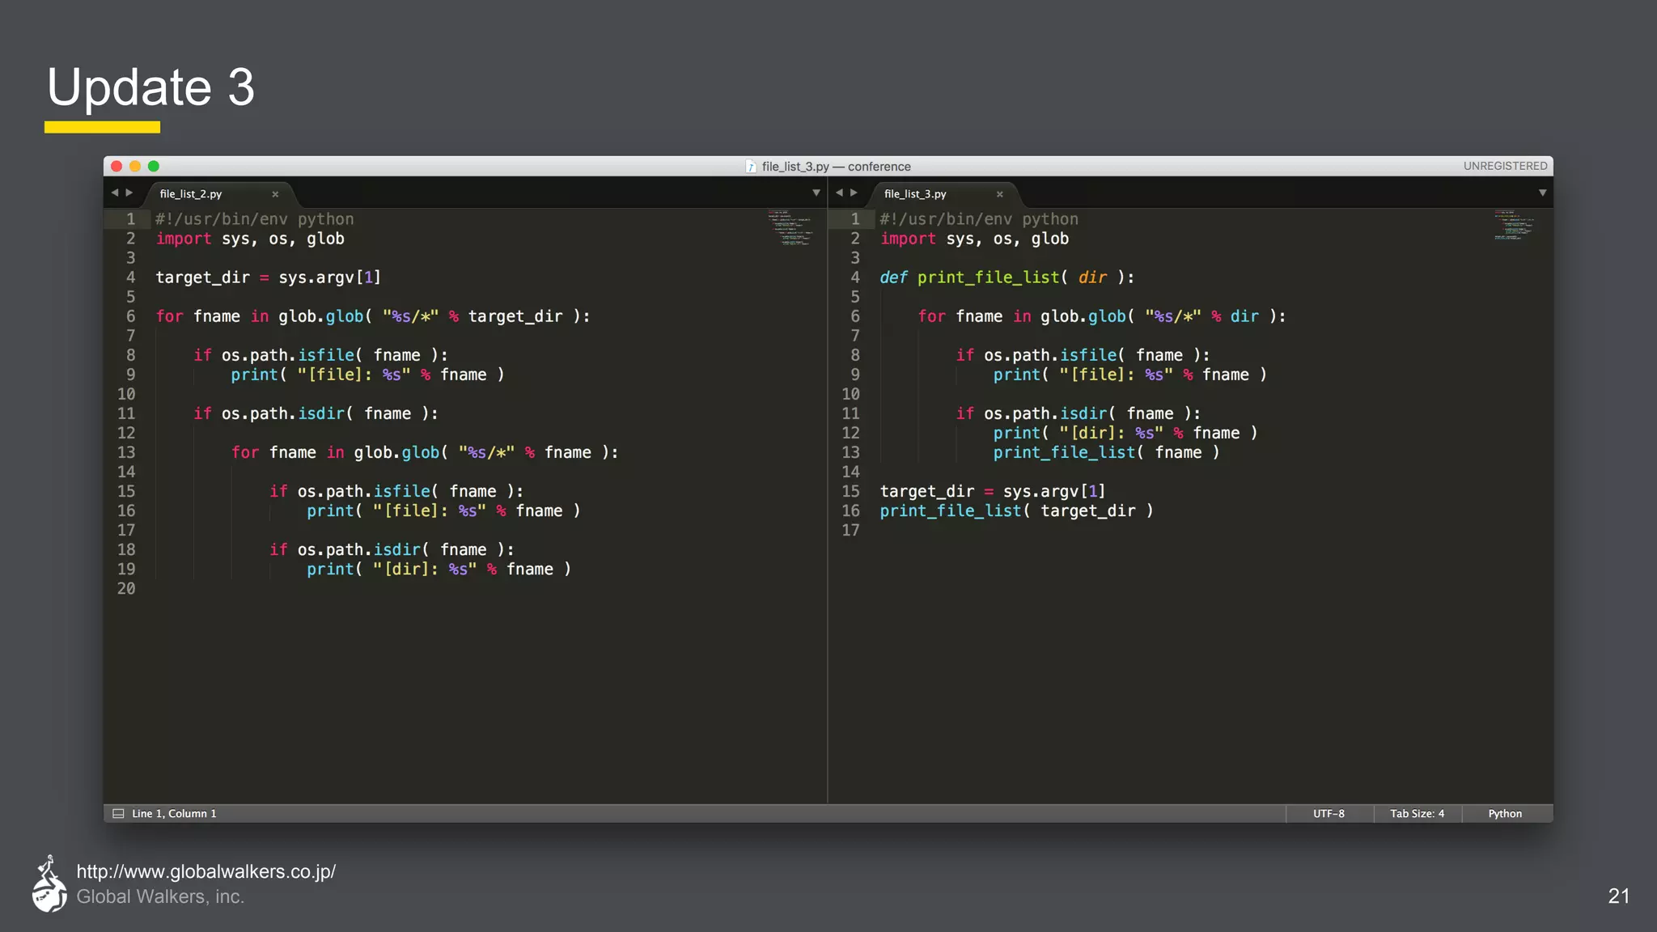The height and width of the screenshot is (932, 1657).
Task: Click the left pane minimap
Action: coord(790,228)
